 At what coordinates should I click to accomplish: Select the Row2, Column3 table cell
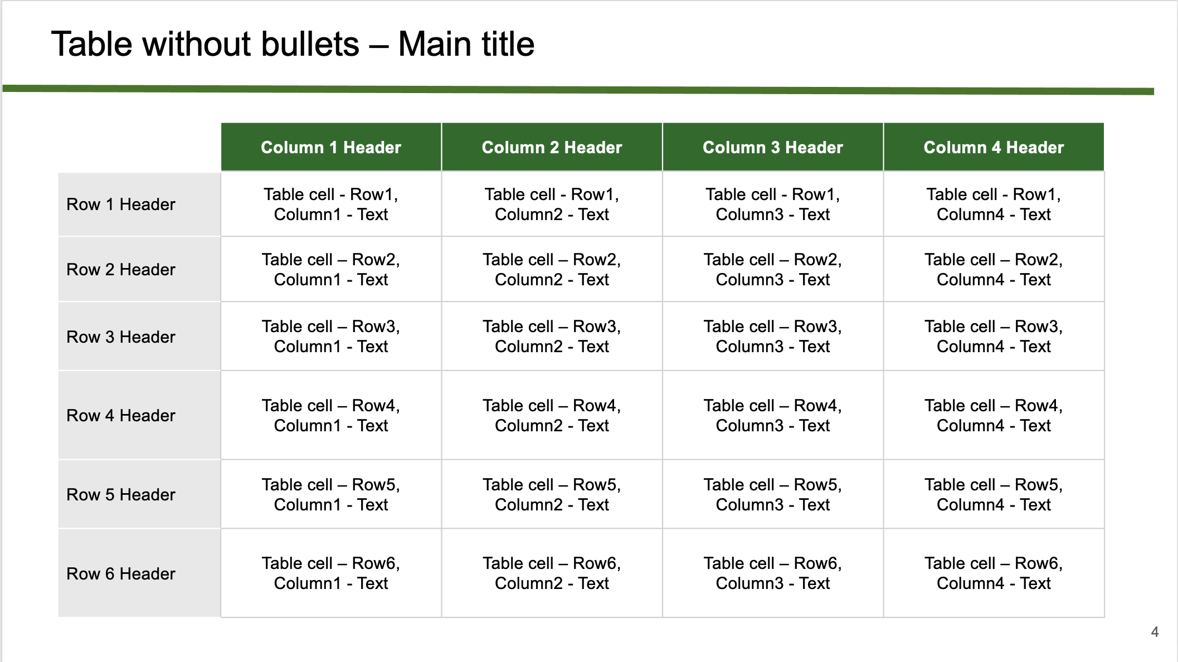coord(772,270)
